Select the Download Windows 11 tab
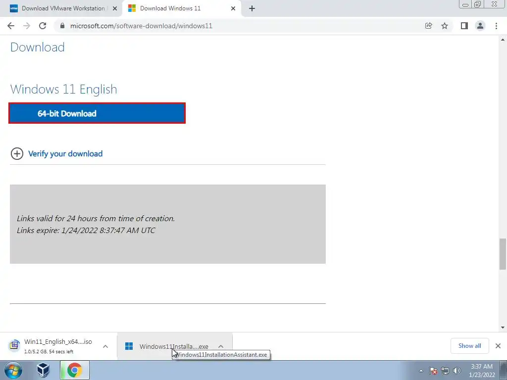 coord(182,8)
